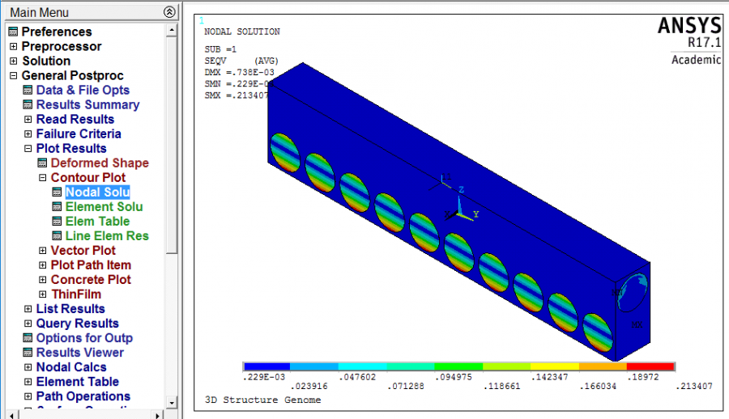Expand the ThinFilm node
The image size is (729, 419).
(42, 294)
